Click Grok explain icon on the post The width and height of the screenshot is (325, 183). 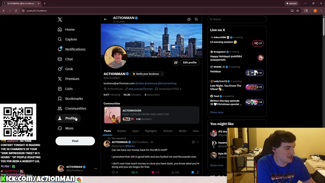tap(193, 142)
